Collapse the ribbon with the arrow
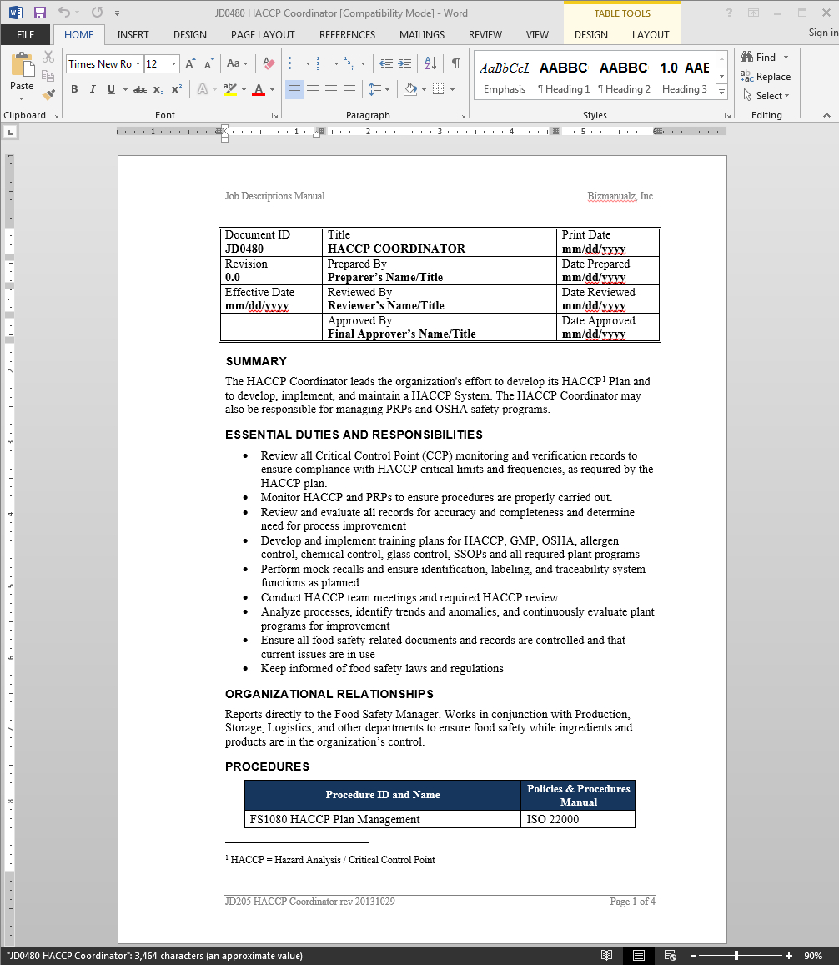Viewport: 839px width, 965px height. (826, 115)
